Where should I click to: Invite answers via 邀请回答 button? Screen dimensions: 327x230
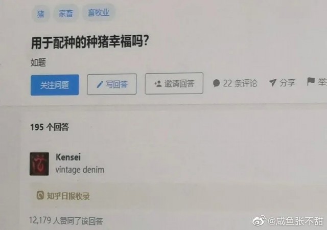click(x=174, y=83)
